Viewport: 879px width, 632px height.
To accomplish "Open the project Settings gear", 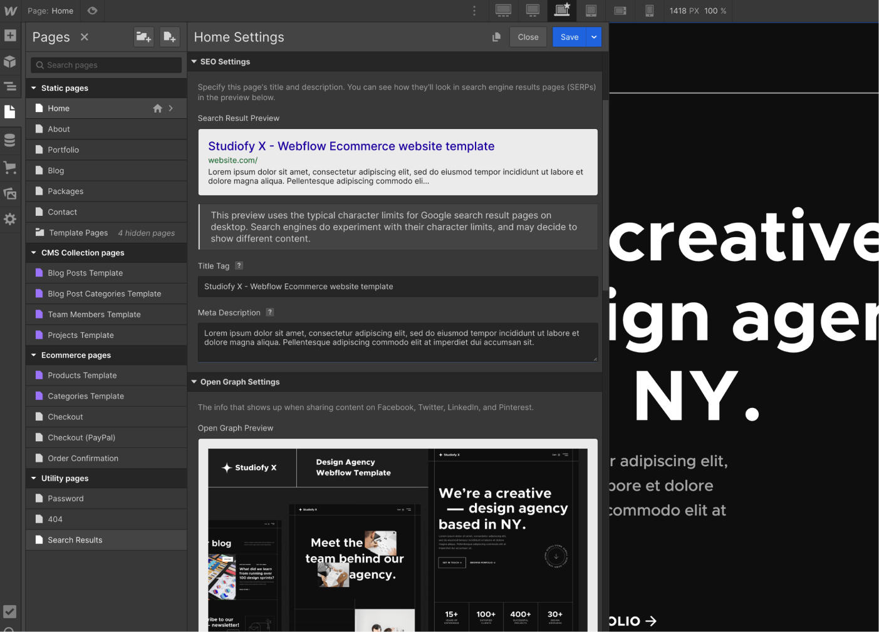I will click(x=10, y=219).
